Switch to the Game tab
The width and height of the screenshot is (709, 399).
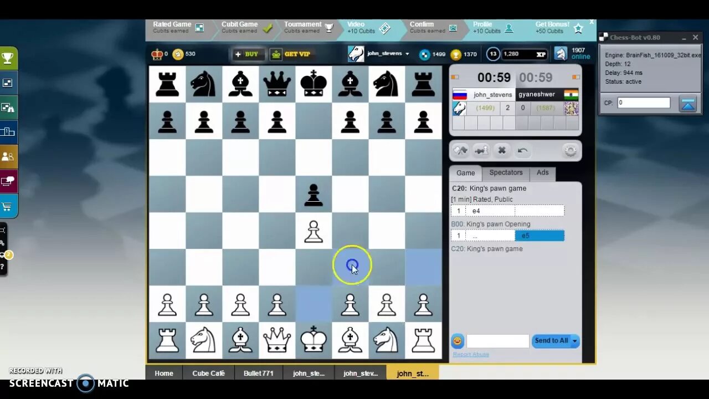[x=465, y=173]
